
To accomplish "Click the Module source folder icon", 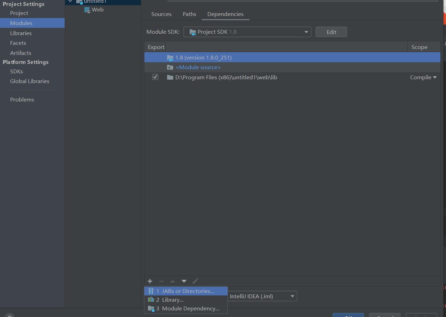I will [x=170, y=67].
